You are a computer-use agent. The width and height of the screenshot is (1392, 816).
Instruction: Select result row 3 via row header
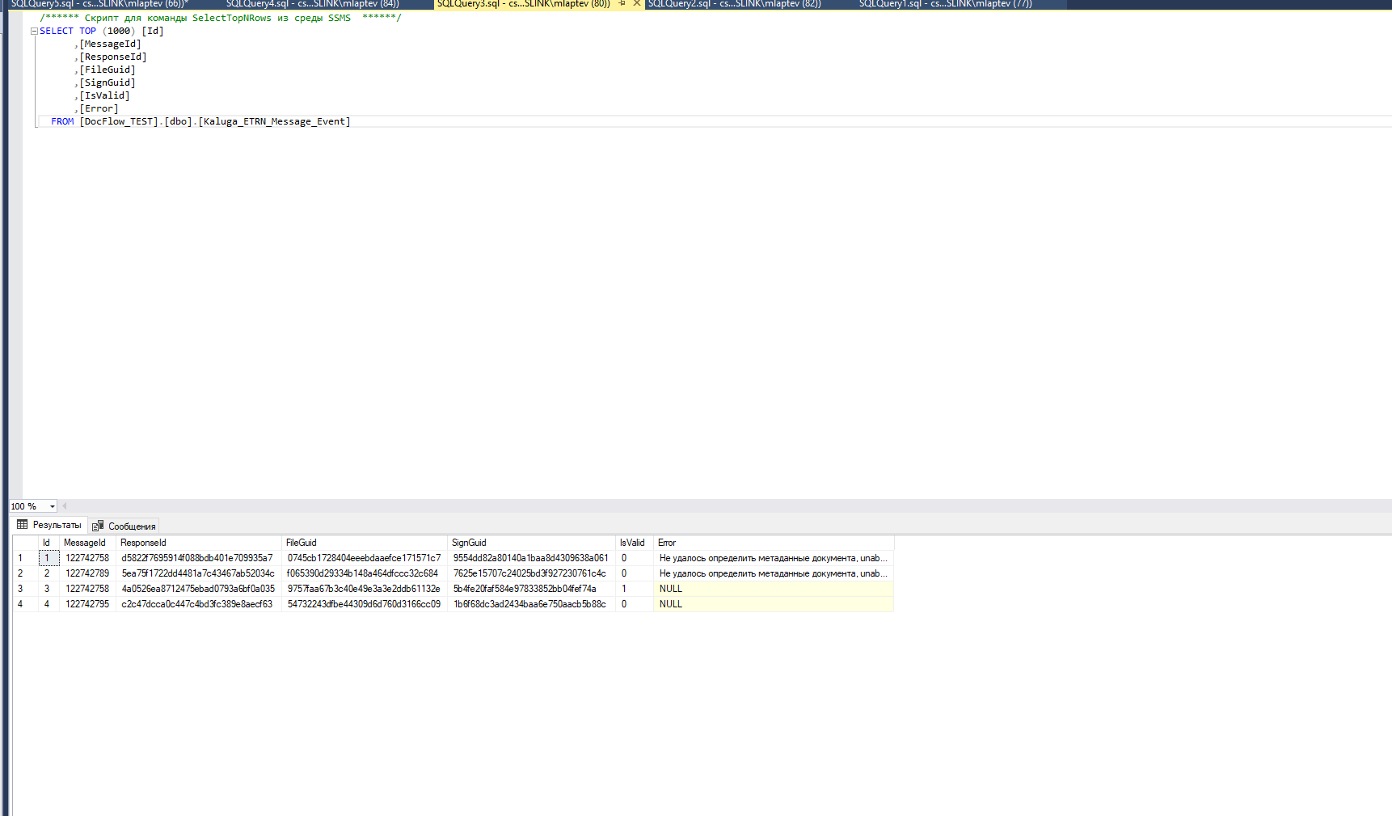coord(25,589)
